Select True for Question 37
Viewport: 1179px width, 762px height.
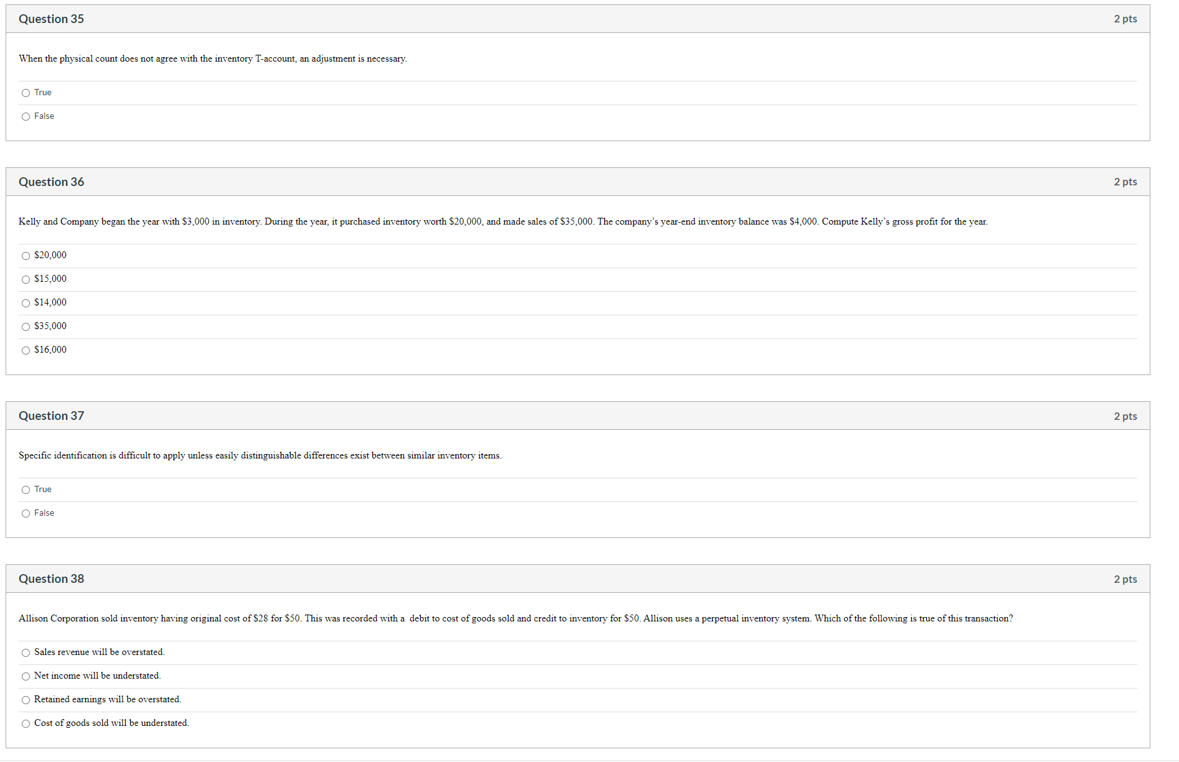click(x=26, y=490)
